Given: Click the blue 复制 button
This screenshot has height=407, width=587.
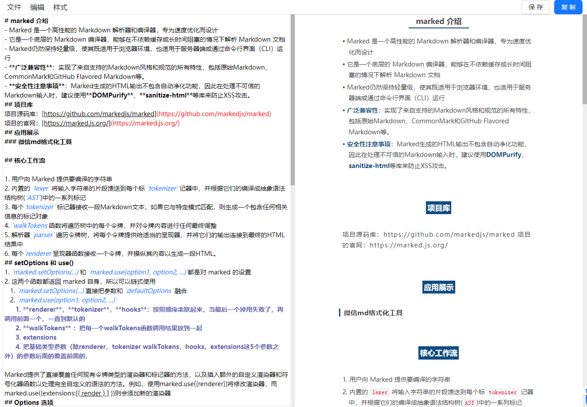Looking at the screenshot, I should (x=568, y=7).
